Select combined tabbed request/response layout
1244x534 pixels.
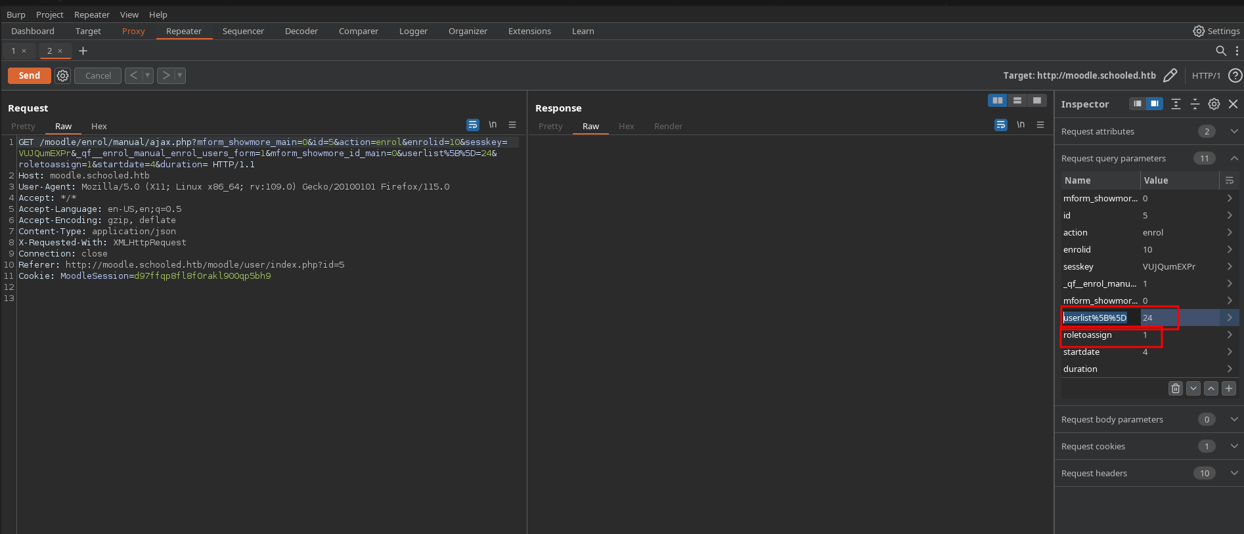[x=1036, y=100]
